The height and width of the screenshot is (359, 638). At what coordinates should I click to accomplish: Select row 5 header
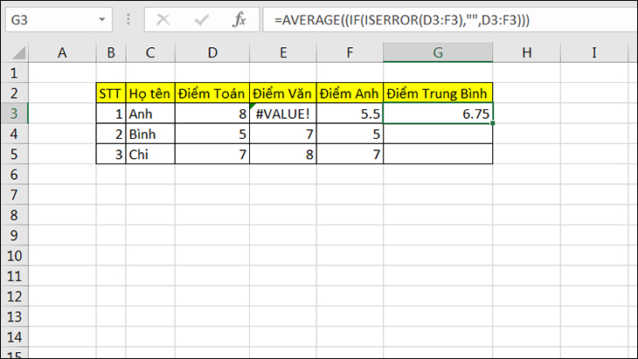(14, 154)
